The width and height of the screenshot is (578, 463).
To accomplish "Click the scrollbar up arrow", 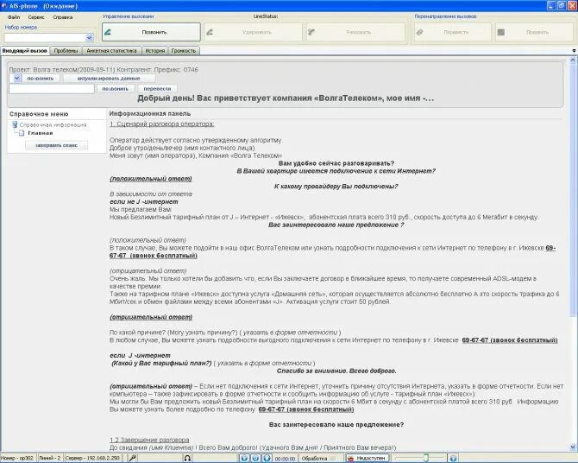I will coord(573,60).
